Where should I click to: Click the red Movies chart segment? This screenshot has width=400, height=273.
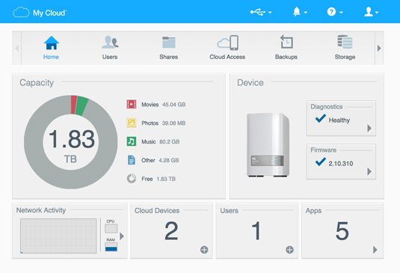[x=74, y=105]
